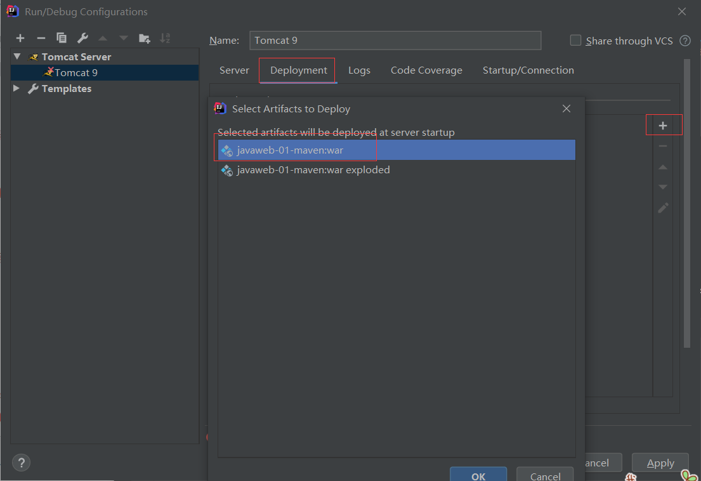Viewport: 701px width, 481px height.
Task: Close Run/Debug Configurations window
Action: pyautogui.click(x=682, y=11)
